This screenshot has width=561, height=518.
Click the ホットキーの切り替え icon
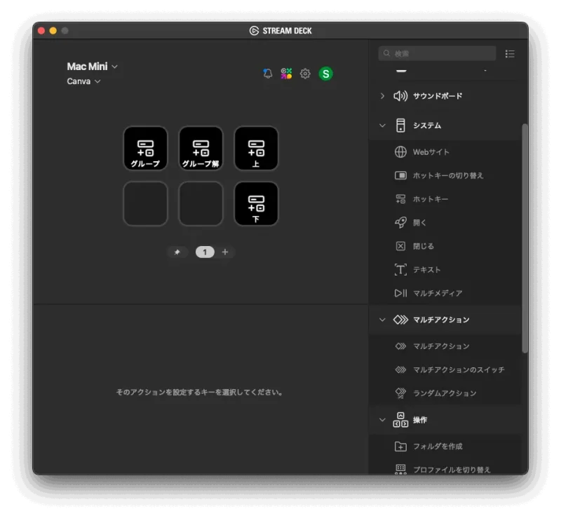400,176
